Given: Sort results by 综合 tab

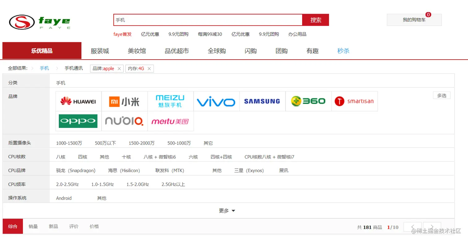Looking at the screenshot, I should [13, 226].
